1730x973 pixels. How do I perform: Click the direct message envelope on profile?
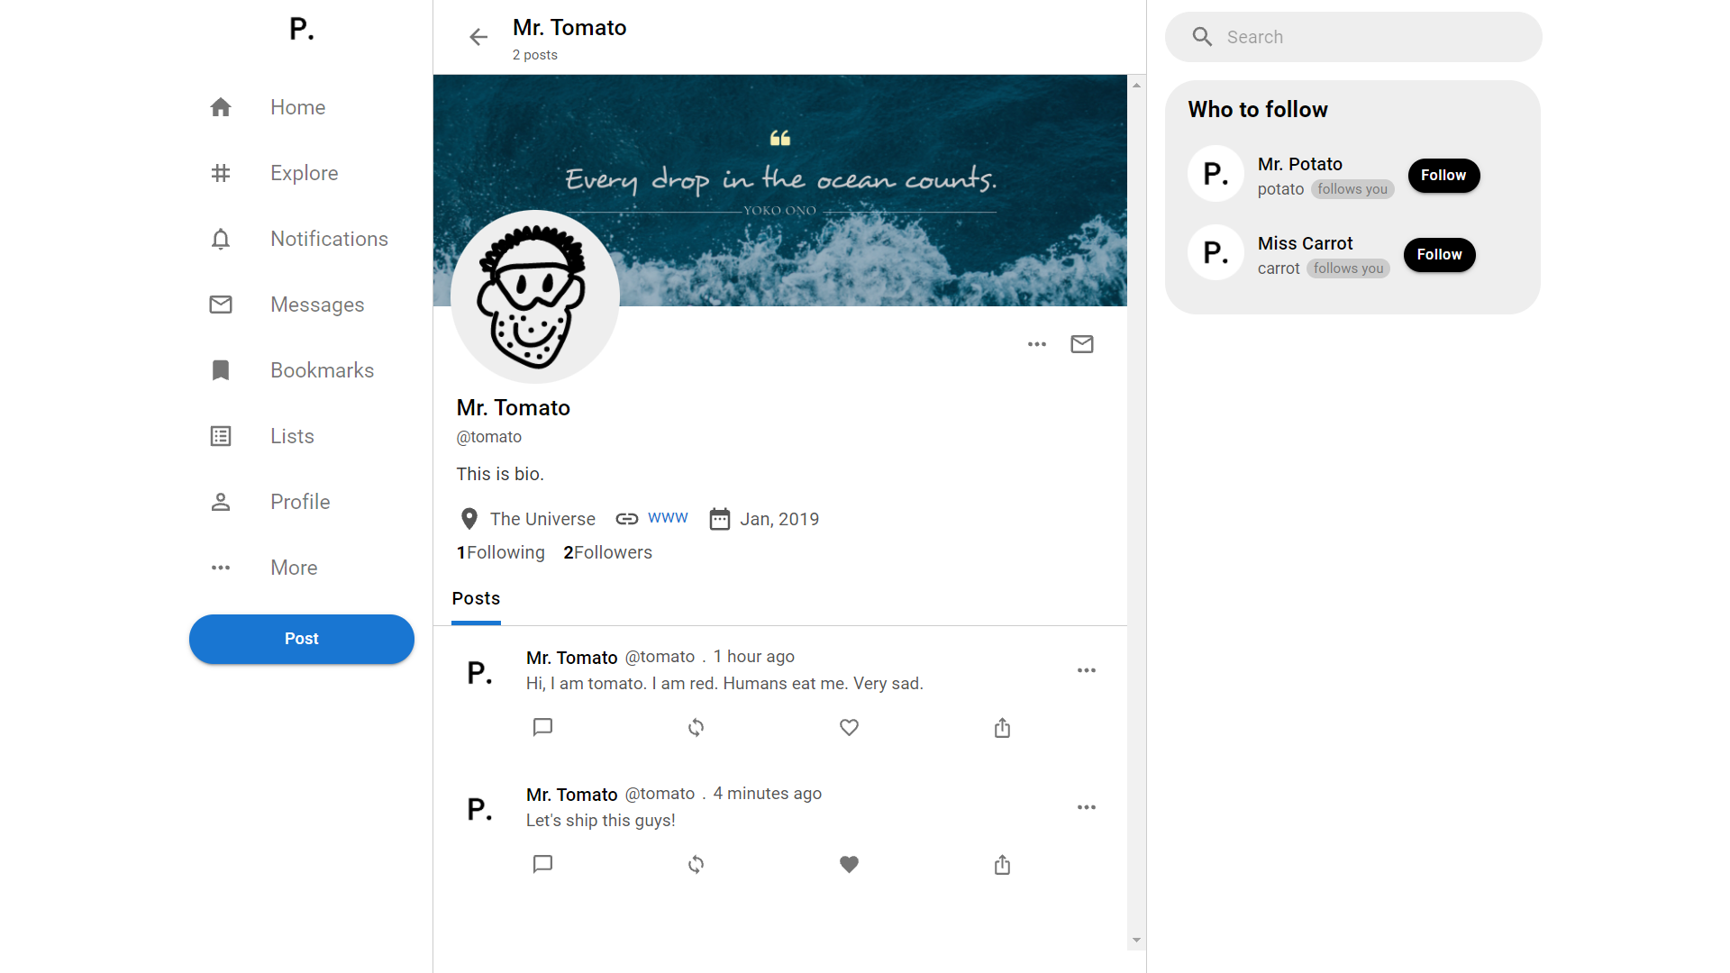(x=1081, y=344)
